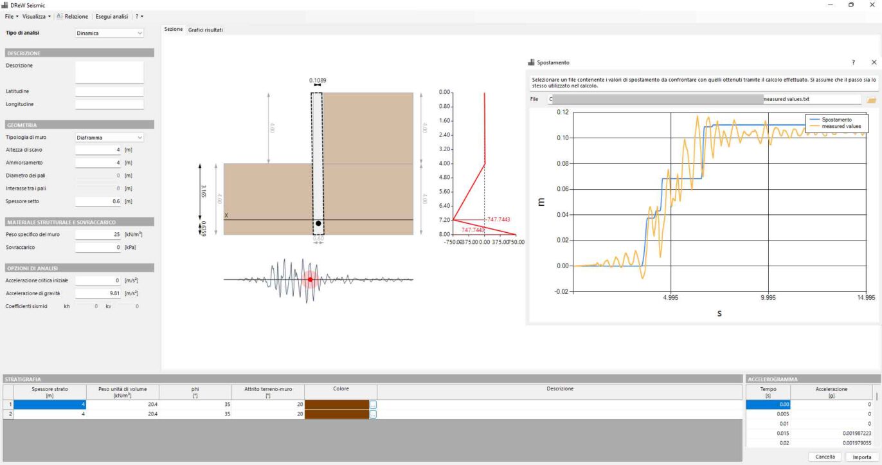This screenshot has width=882, height=465.
Task: Click the red marker on the accelerogram waveform
Action: (x=310, y=280)
